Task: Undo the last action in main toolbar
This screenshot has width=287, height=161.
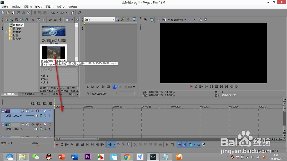Action: [x=53, y=13]
